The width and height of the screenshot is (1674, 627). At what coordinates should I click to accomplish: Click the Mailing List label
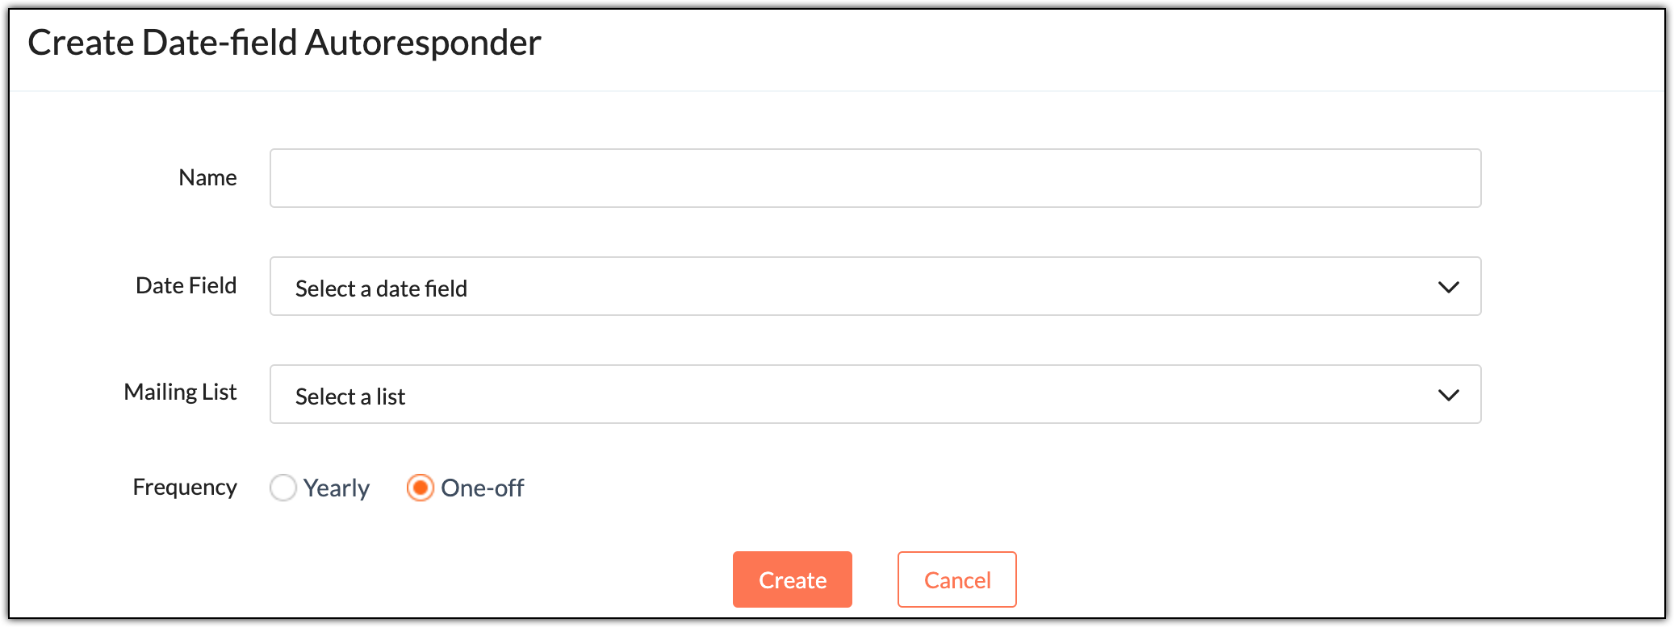click(180, 392)
